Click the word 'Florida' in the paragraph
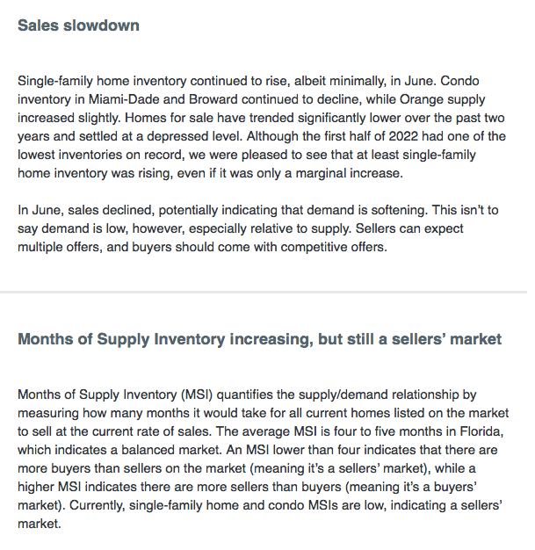The image size is (535, 550). pos(481,431)
